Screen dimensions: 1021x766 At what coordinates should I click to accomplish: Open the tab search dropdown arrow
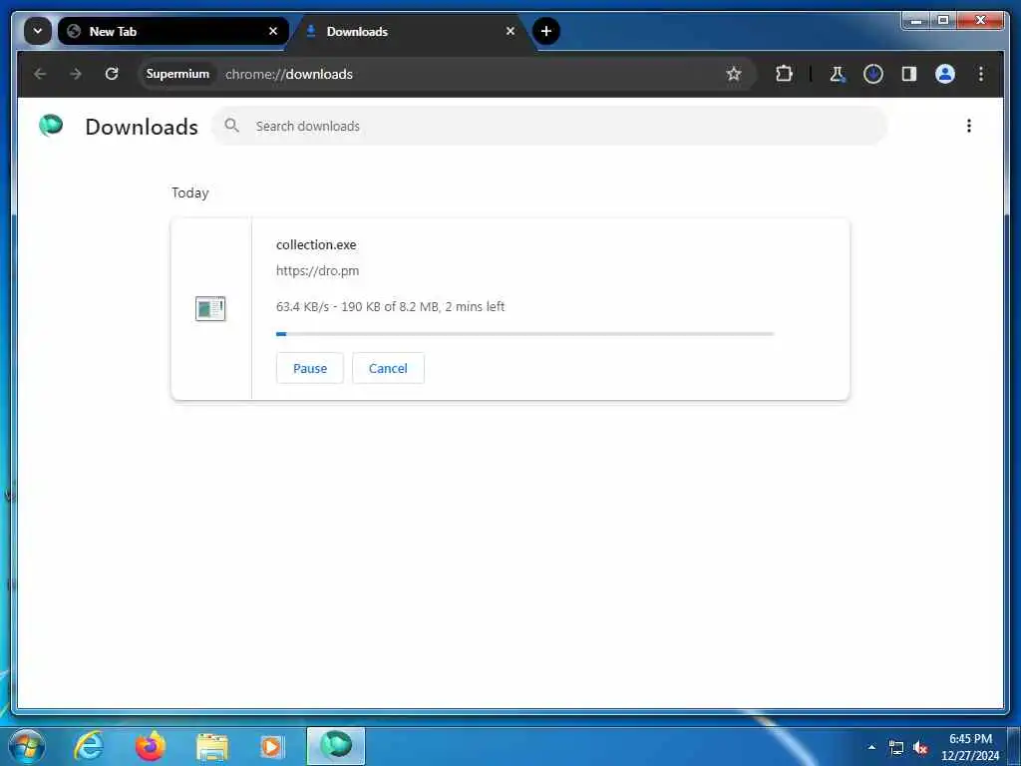click(38, 31)
